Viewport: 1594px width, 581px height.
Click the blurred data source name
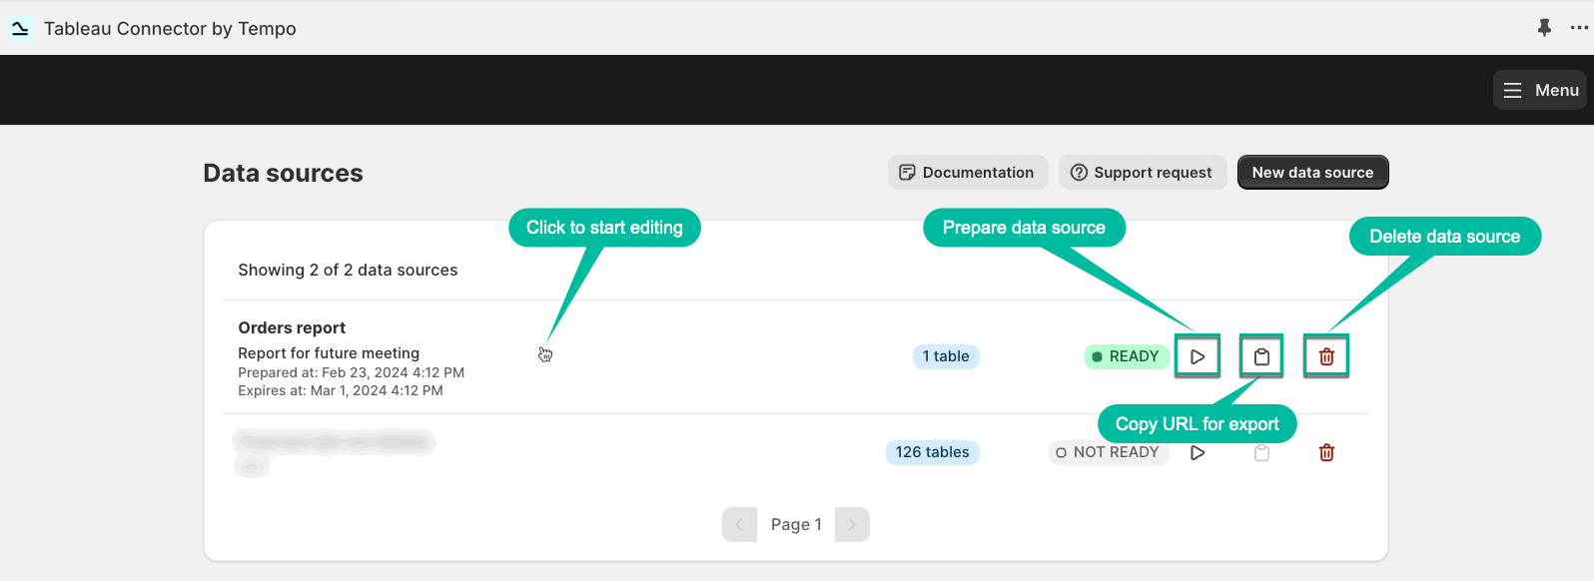334,441
